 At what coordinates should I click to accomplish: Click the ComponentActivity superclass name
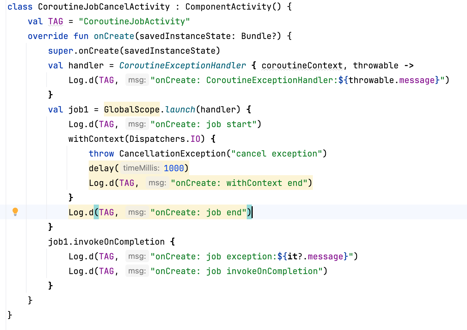228,7
